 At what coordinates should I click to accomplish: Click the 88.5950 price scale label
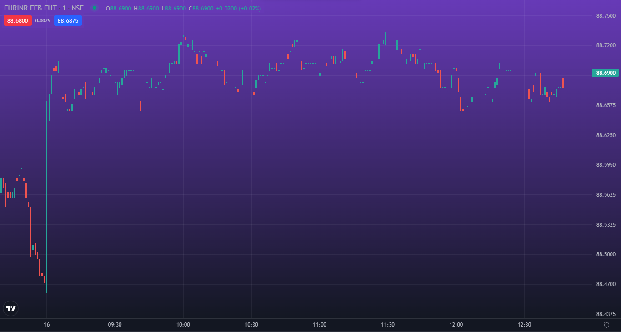606,165
